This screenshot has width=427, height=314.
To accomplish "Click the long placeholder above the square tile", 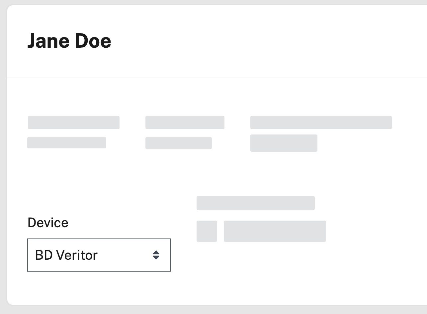I will coord(255,203).
